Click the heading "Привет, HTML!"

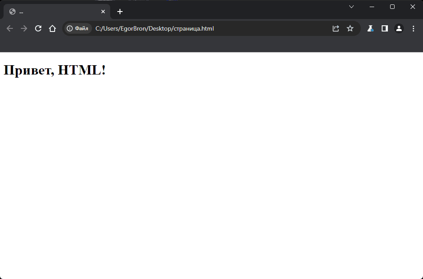[x=55, y=70]
